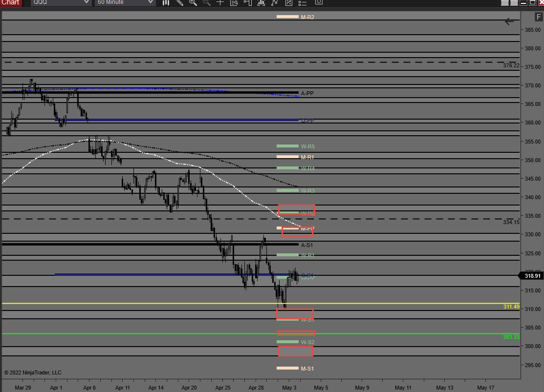The width and height of the screenshot is (544, 392).
Task: Open the Strategies dialog icon
Action: tap(289, 2)
